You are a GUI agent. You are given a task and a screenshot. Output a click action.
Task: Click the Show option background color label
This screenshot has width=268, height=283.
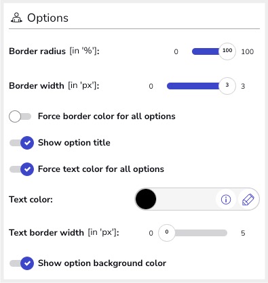tap(102, 263)
